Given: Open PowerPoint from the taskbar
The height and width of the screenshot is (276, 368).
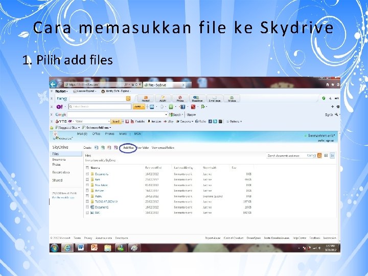Looking at the screenshot, I should [94, 248].
